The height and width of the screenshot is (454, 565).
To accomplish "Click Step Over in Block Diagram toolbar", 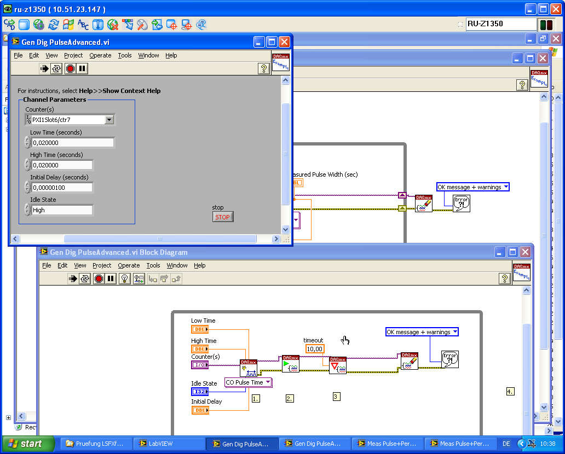I will 164,278.
